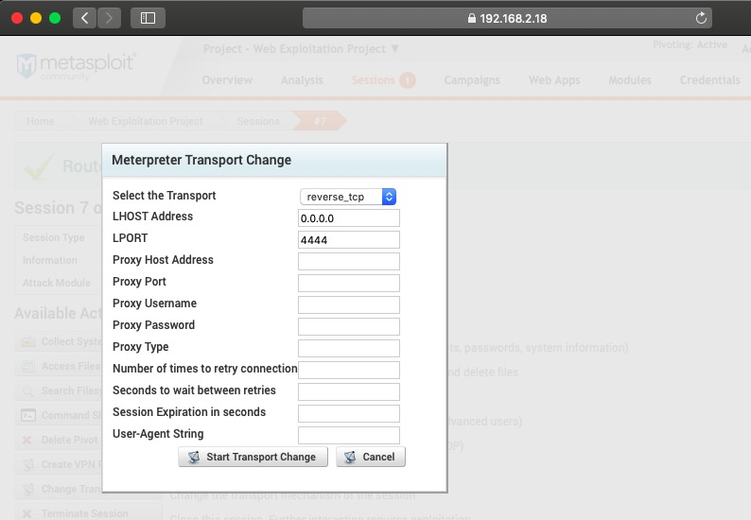Image resolution: width=751 pixels, height=520 pixels.
Task: Click the Pivoting: Active status text
Action: (x=690, y=44)
